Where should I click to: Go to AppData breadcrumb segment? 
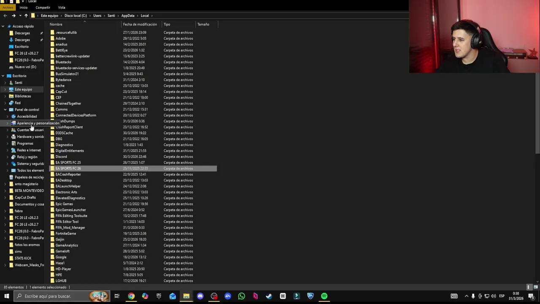click(127, 16)
